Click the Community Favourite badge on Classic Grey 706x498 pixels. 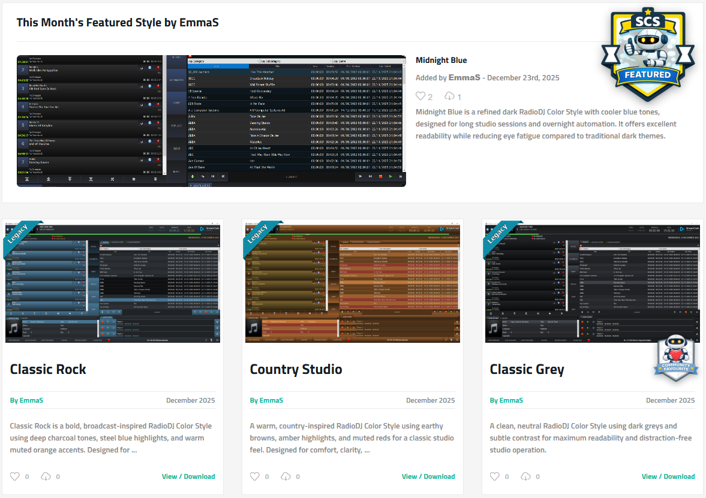click(x=676, y=358)
